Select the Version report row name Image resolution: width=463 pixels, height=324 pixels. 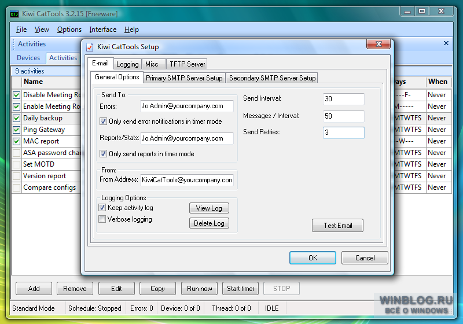[45, 176]
